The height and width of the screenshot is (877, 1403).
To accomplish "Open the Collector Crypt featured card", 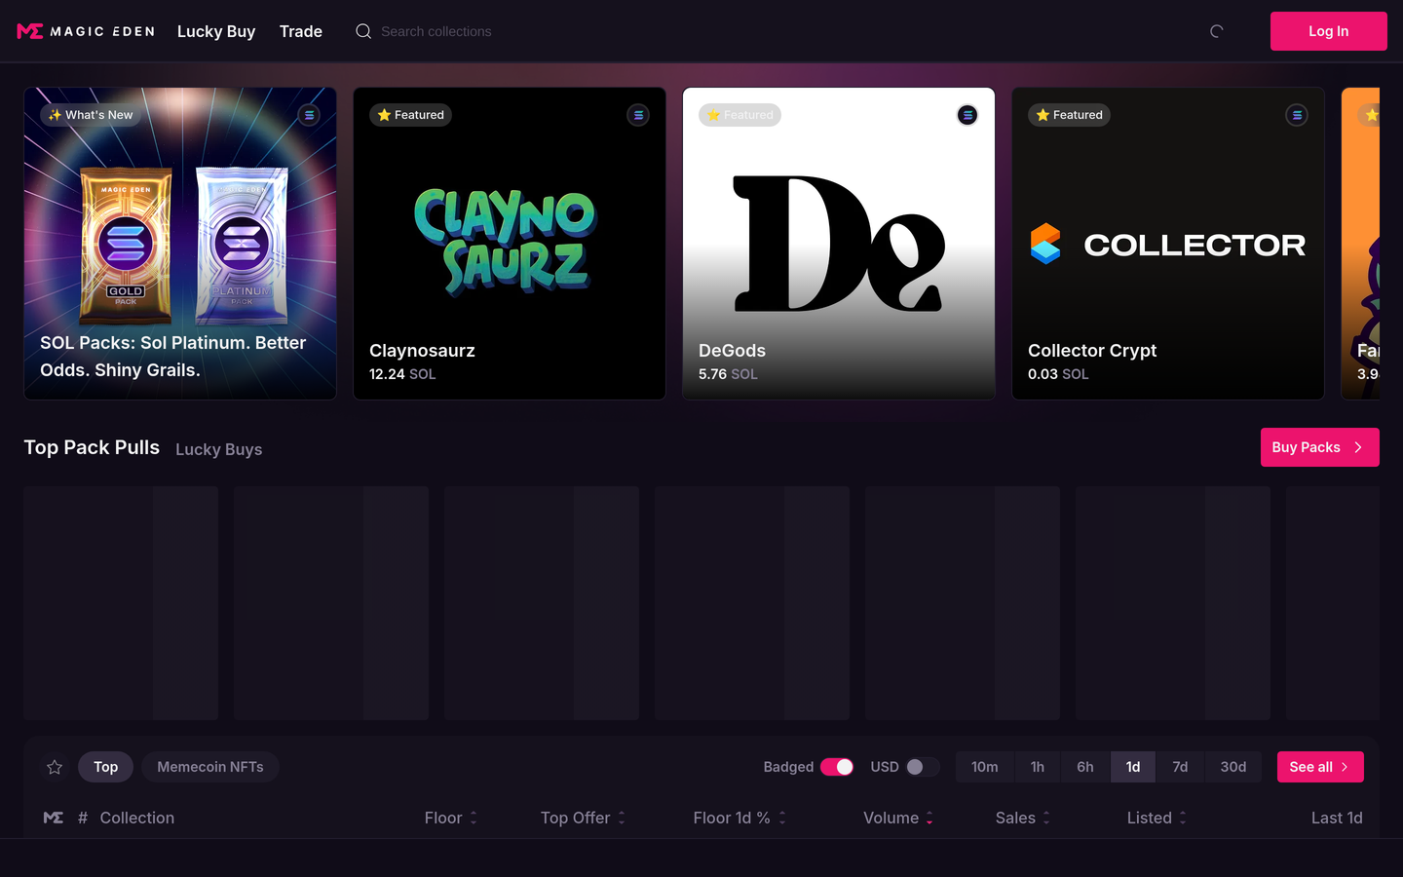I will (x=1168, y=244).
